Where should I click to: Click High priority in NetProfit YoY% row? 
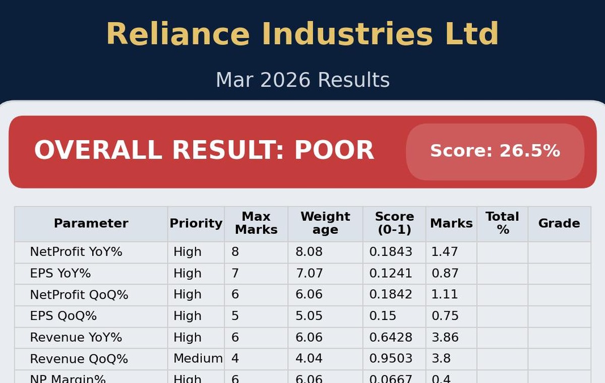(188, 252)
